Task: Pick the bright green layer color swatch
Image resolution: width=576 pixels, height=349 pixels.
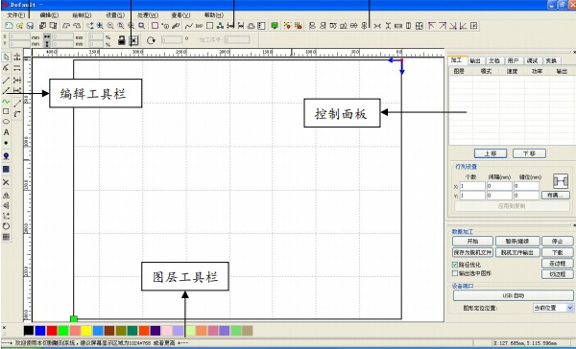Action: click(63, 331)
